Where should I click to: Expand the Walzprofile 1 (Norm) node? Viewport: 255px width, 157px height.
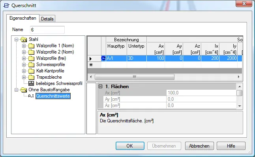24,46
